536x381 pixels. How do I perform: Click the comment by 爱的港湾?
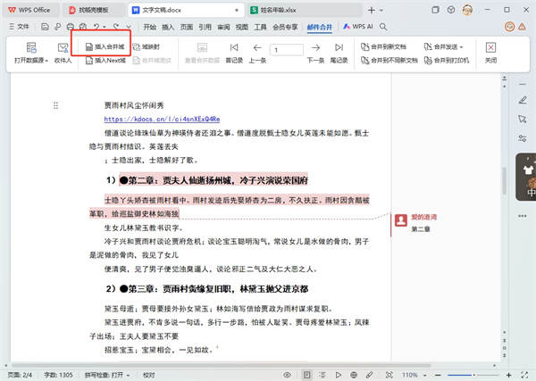click(416, 223)
